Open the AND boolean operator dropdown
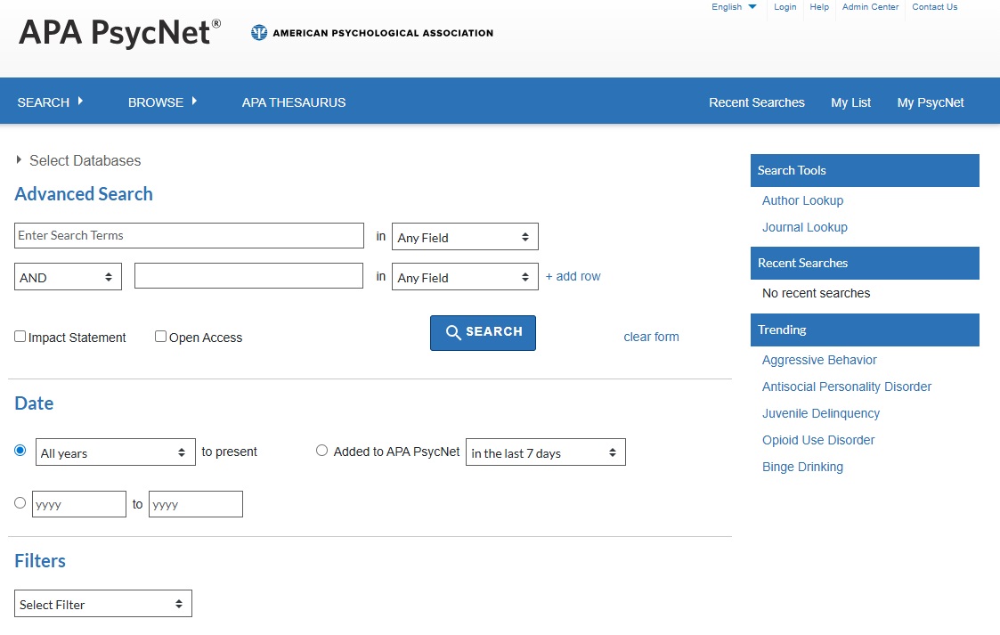This screenshot has height=635, width=1000. click(69, 277)
